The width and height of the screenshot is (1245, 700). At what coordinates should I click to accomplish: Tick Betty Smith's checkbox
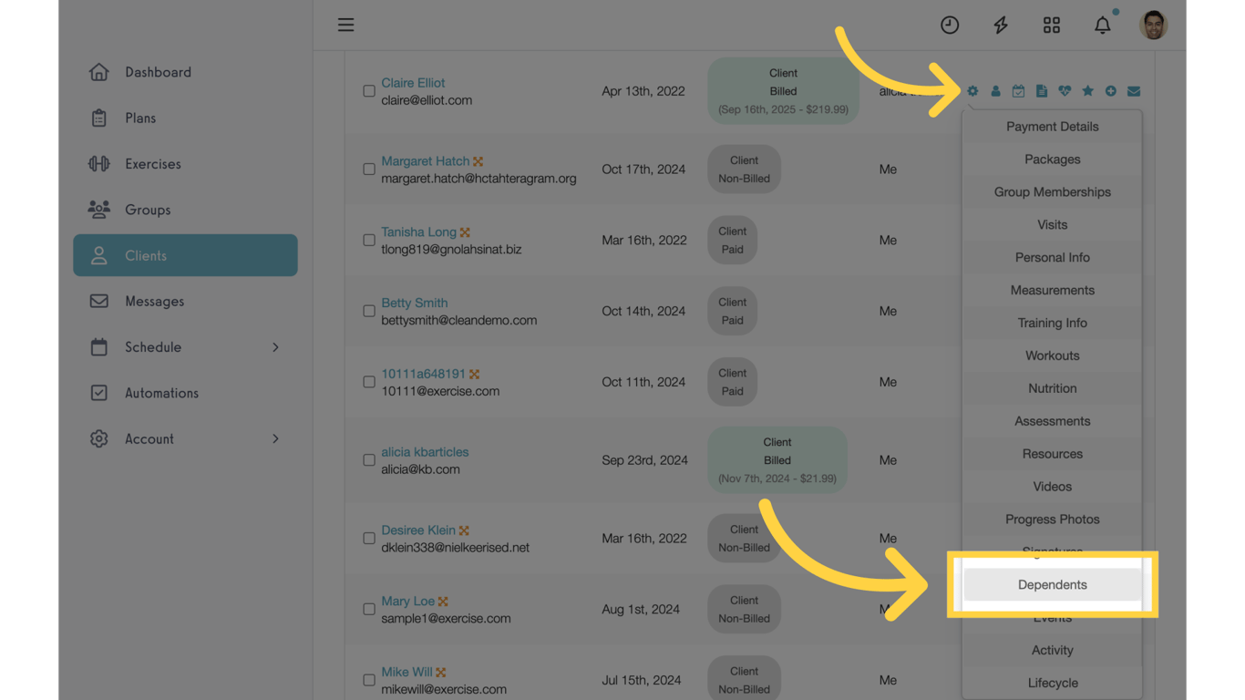click(x=369, y=311)
